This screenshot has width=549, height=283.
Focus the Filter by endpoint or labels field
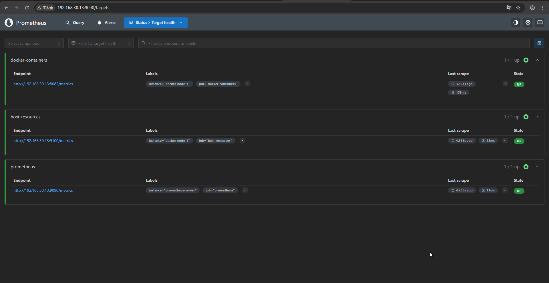(x=334, y=43)
